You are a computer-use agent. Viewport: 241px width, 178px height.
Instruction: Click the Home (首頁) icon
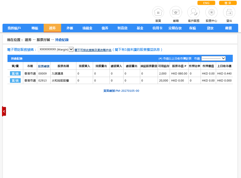[x=158, y=12]
